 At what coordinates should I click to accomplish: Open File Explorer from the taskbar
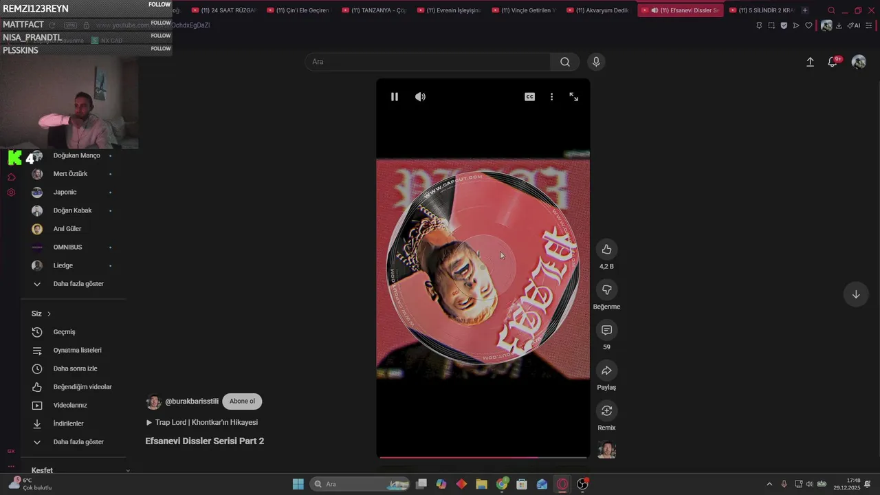click(481, 484)
